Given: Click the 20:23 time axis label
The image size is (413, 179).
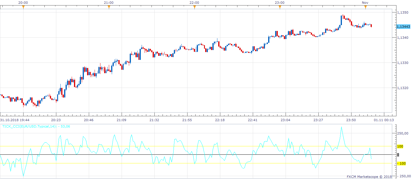Looking at the screenshot, I should (56, 120).
